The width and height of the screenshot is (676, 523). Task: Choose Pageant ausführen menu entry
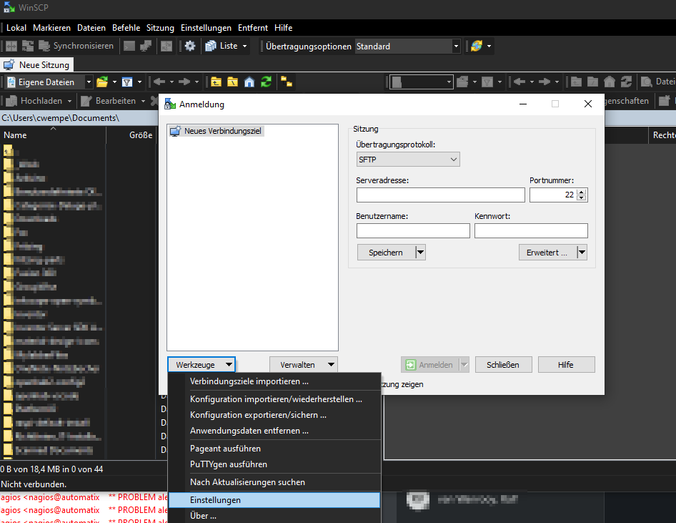coord(274,449)
